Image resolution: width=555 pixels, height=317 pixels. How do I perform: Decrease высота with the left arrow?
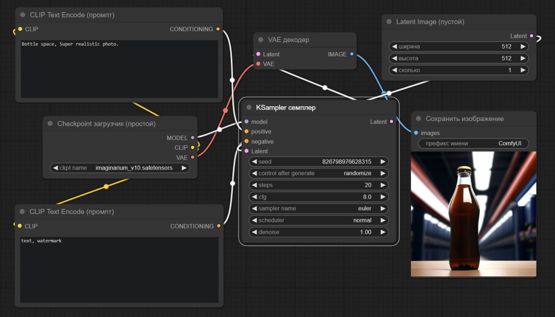coord(394,58)
